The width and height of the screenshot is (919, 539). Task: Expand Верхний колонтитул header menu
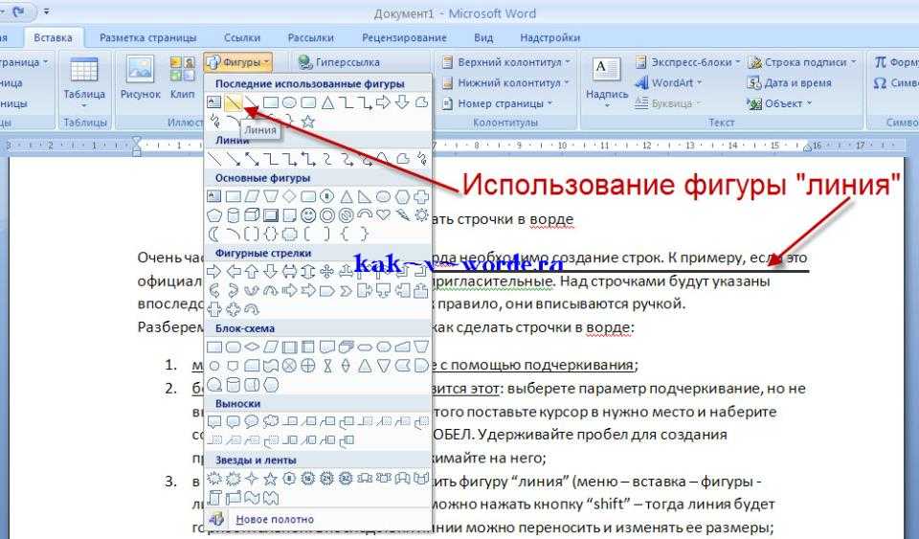505,62
